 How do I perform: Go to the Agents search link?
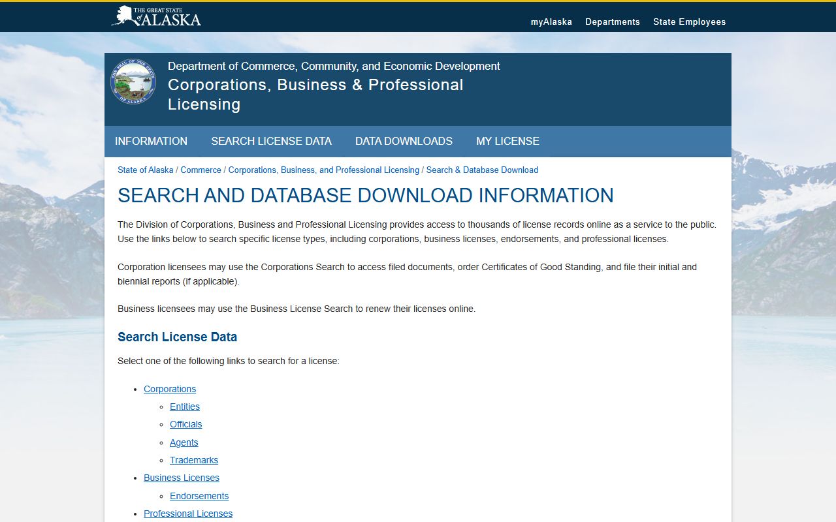184,442
